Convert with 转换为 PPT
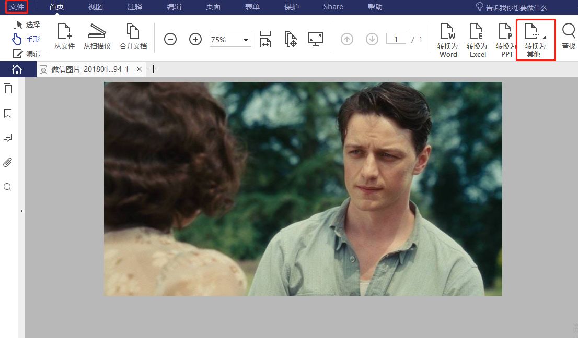This screenshot has height=338, width=578. coord(506,40)
